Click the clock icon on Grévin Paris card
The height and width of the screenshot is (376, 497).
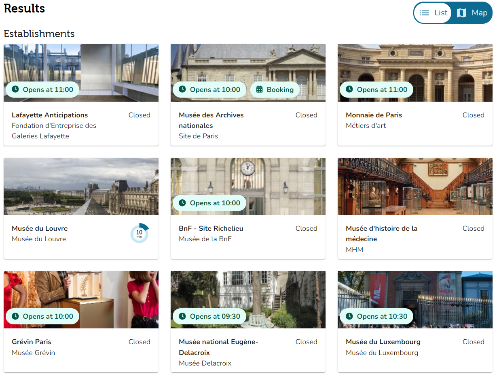(x=15, y=316)
